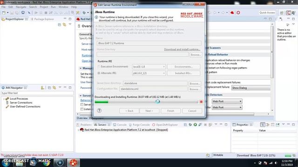Click the Back button in dialog
This screenshot has height=167, width=298.
click(129, 111)
